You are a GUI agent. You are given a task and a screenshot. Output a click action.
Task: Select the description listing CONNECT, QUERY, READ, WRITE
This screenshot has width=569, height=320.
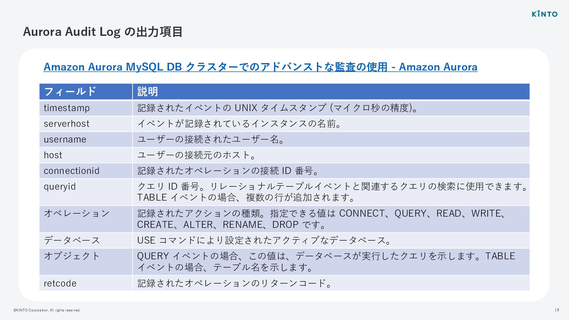[x=322, y=219]
